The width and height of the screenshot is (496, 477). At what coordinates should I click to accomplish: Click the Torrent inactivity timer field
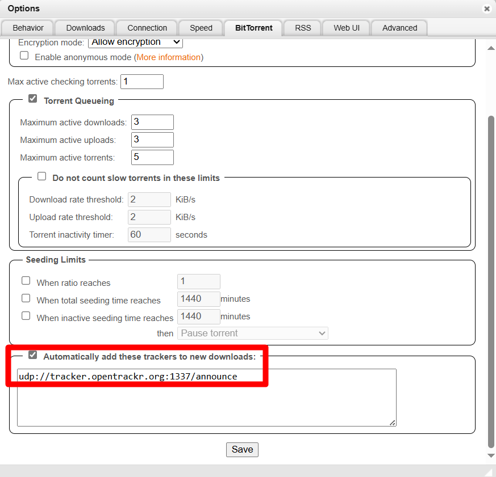[x=149, y=235]
